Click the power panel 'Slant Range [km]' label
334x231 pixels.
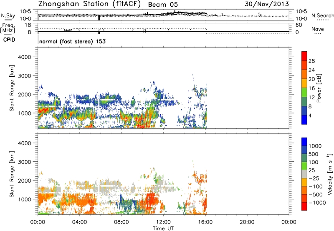12,88
